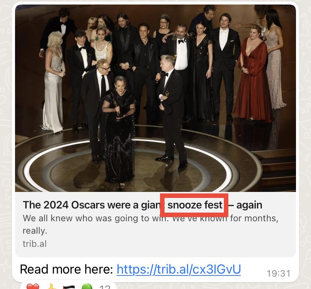Screen dimensions: 311x289
Task: Tap the 19:31 message timestamp
Action: 278,274
